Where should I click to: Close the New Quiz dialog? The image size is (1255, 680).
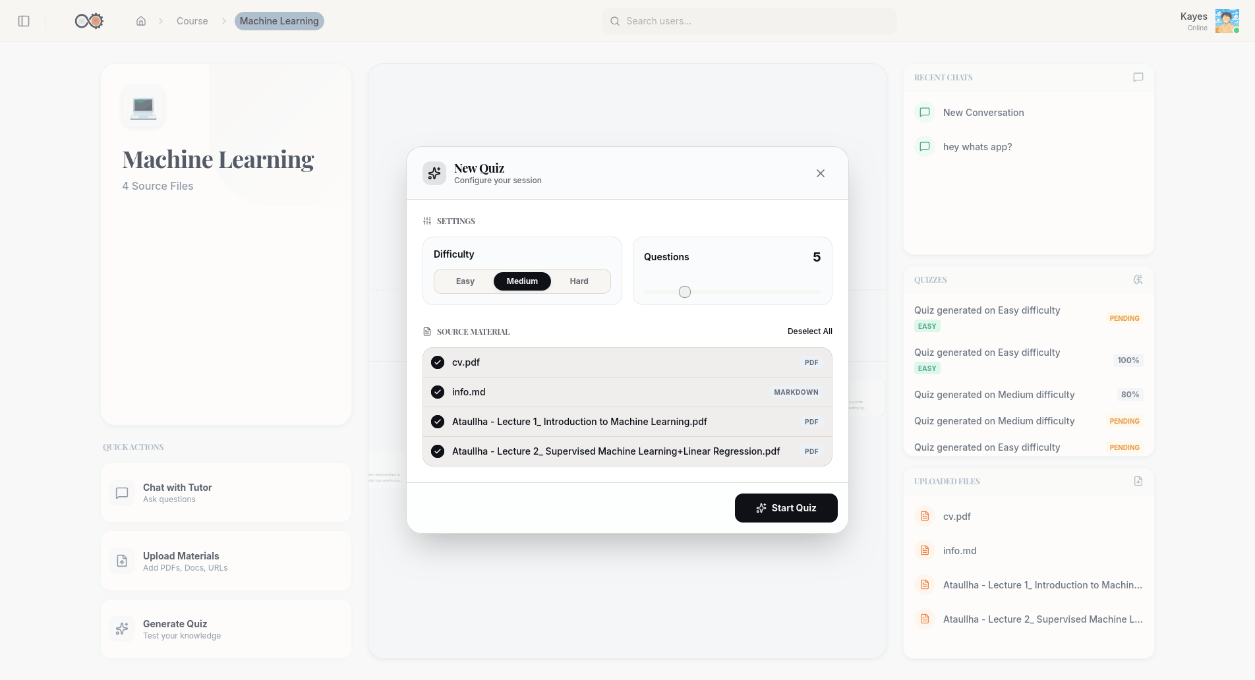pos(821,173)
